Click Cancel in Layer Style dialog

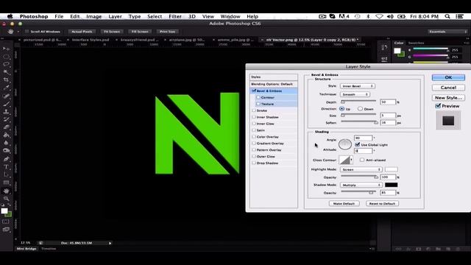(x=448, y=88)
